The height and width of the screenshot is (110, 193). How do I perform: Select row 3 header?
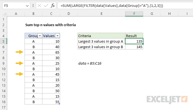click(3, 30)
